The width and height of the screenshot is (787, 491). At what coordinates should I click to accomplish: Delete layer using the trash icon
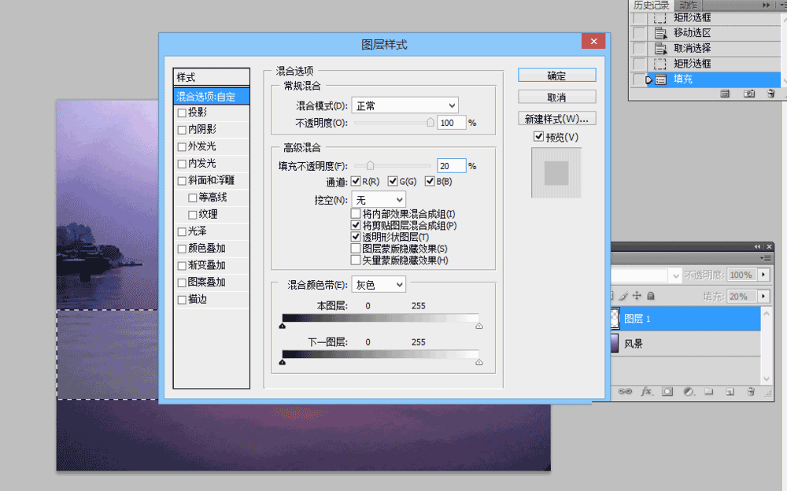pos(752,392)
